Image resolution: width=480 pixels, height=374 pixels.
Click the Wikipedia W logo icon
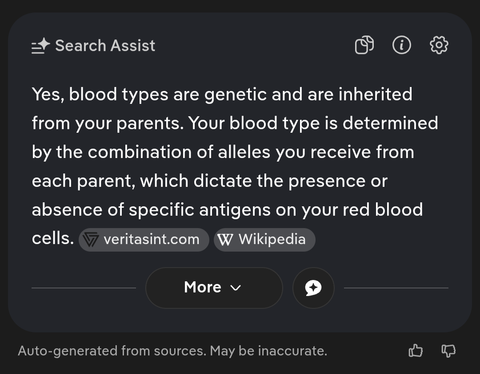[x=225, y=240]
